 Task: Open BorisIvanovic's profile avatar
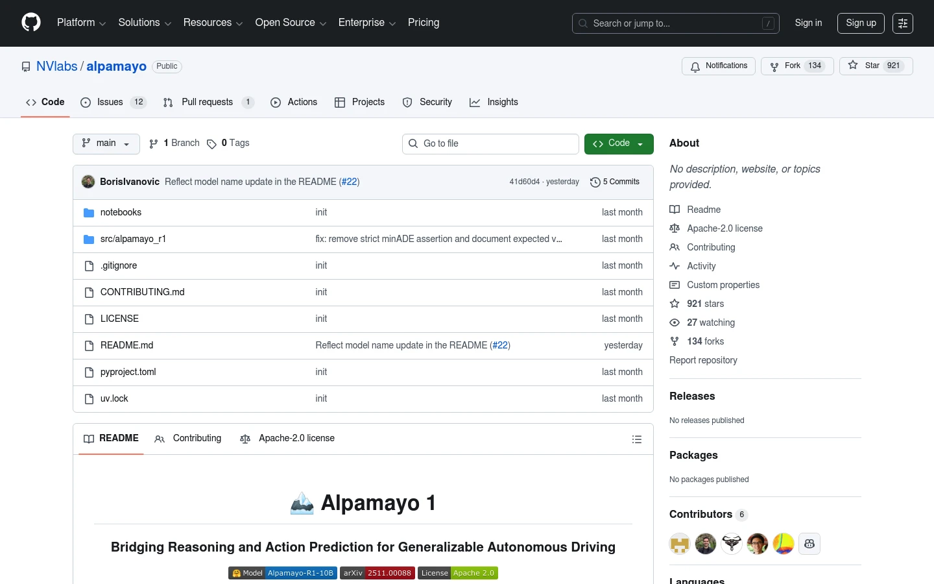pos(88,182)
